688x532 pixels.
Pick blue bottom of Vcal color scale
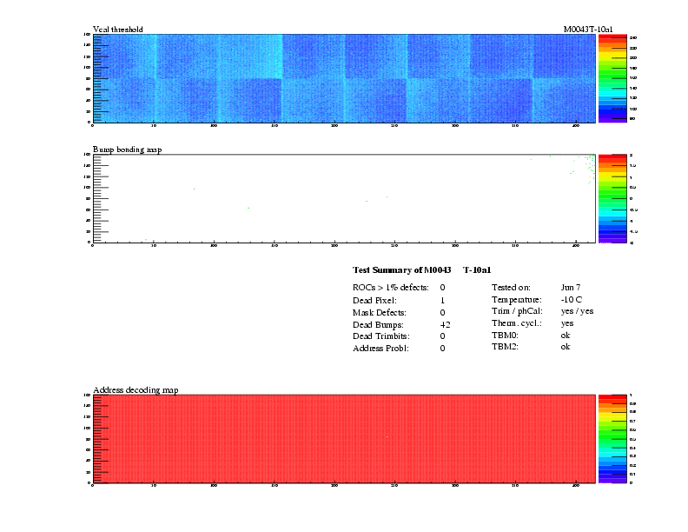coord(612,118)
